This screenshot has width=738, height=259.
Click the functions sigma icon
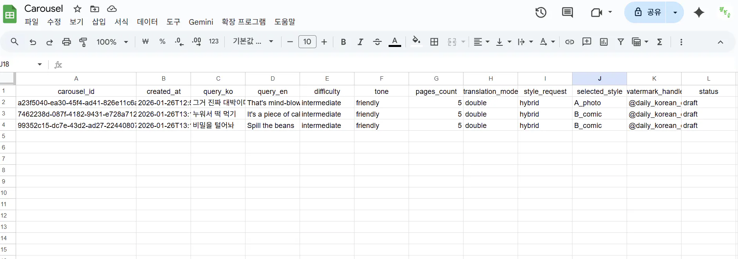[660, 42]
